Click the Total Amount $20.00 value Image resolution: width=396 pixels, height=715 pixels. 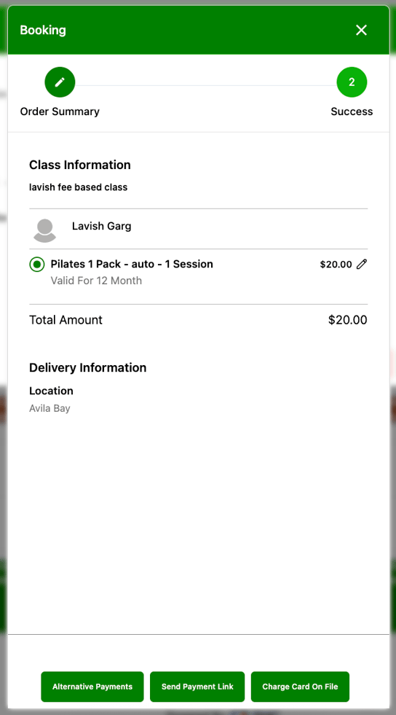(348, 320)
